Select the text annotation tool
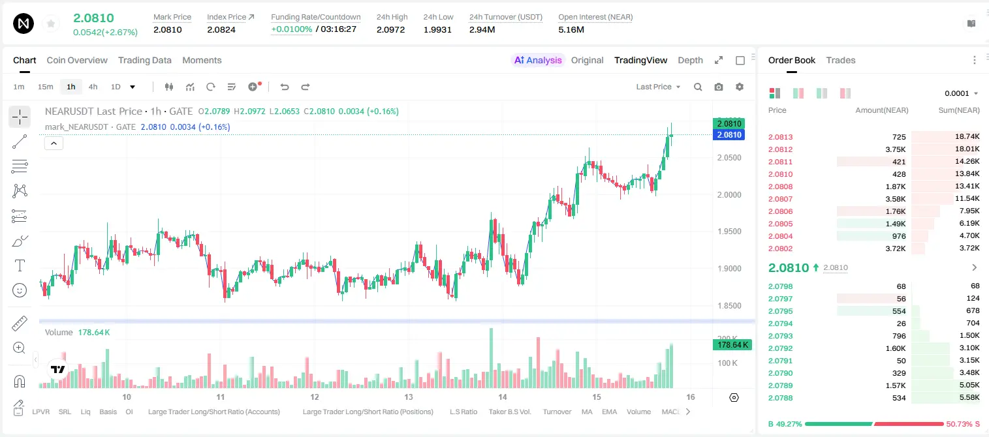This screenshot has height=437, width=989. [20, 265]
